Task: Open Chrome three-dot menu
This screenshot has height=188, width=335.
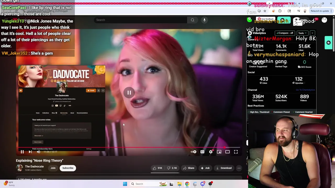Action: pos(331,11)
